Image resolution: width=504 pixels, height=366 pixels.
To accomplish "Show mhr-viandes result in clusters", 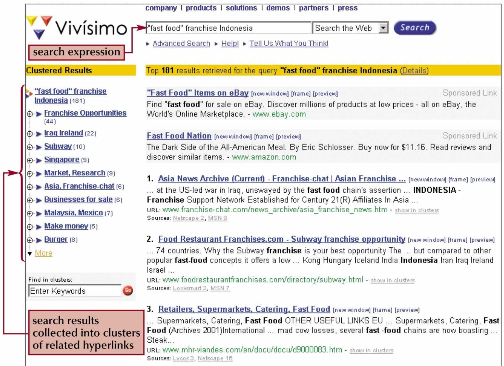I will (371, 350).
